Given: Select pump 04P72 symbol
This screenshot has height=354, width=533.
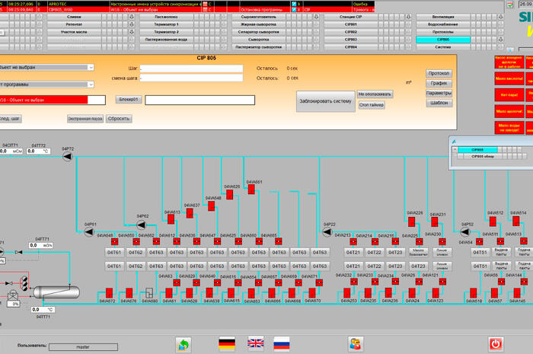Looking at the screenshot, I should (x=67, y=157).
